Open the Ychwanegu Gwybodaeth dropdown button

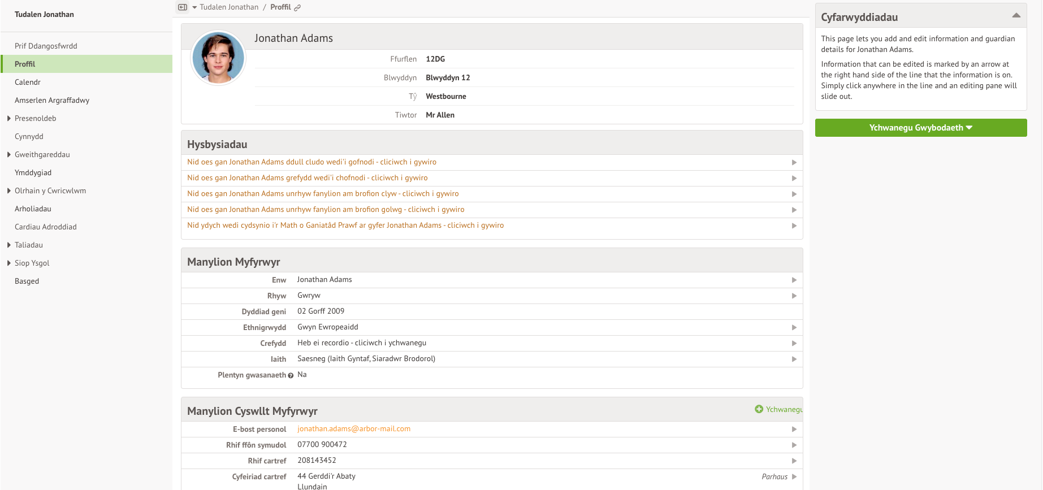(920, 128)
